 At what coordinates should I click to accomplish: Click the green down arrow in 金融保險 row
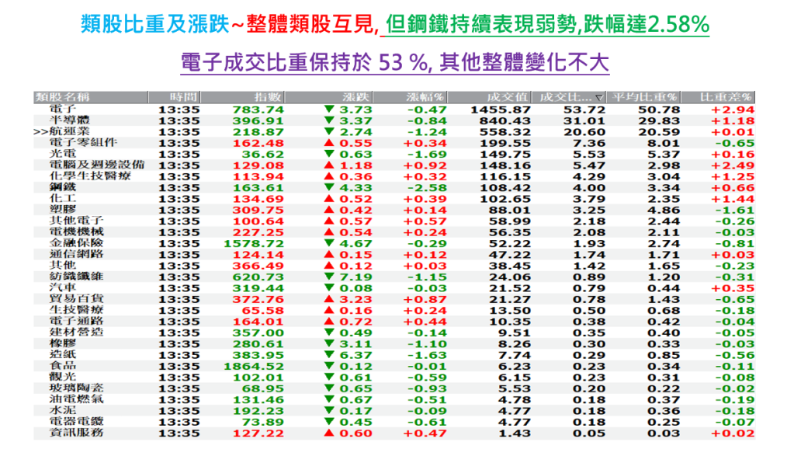pyautogui.click(x=329, y=243)
